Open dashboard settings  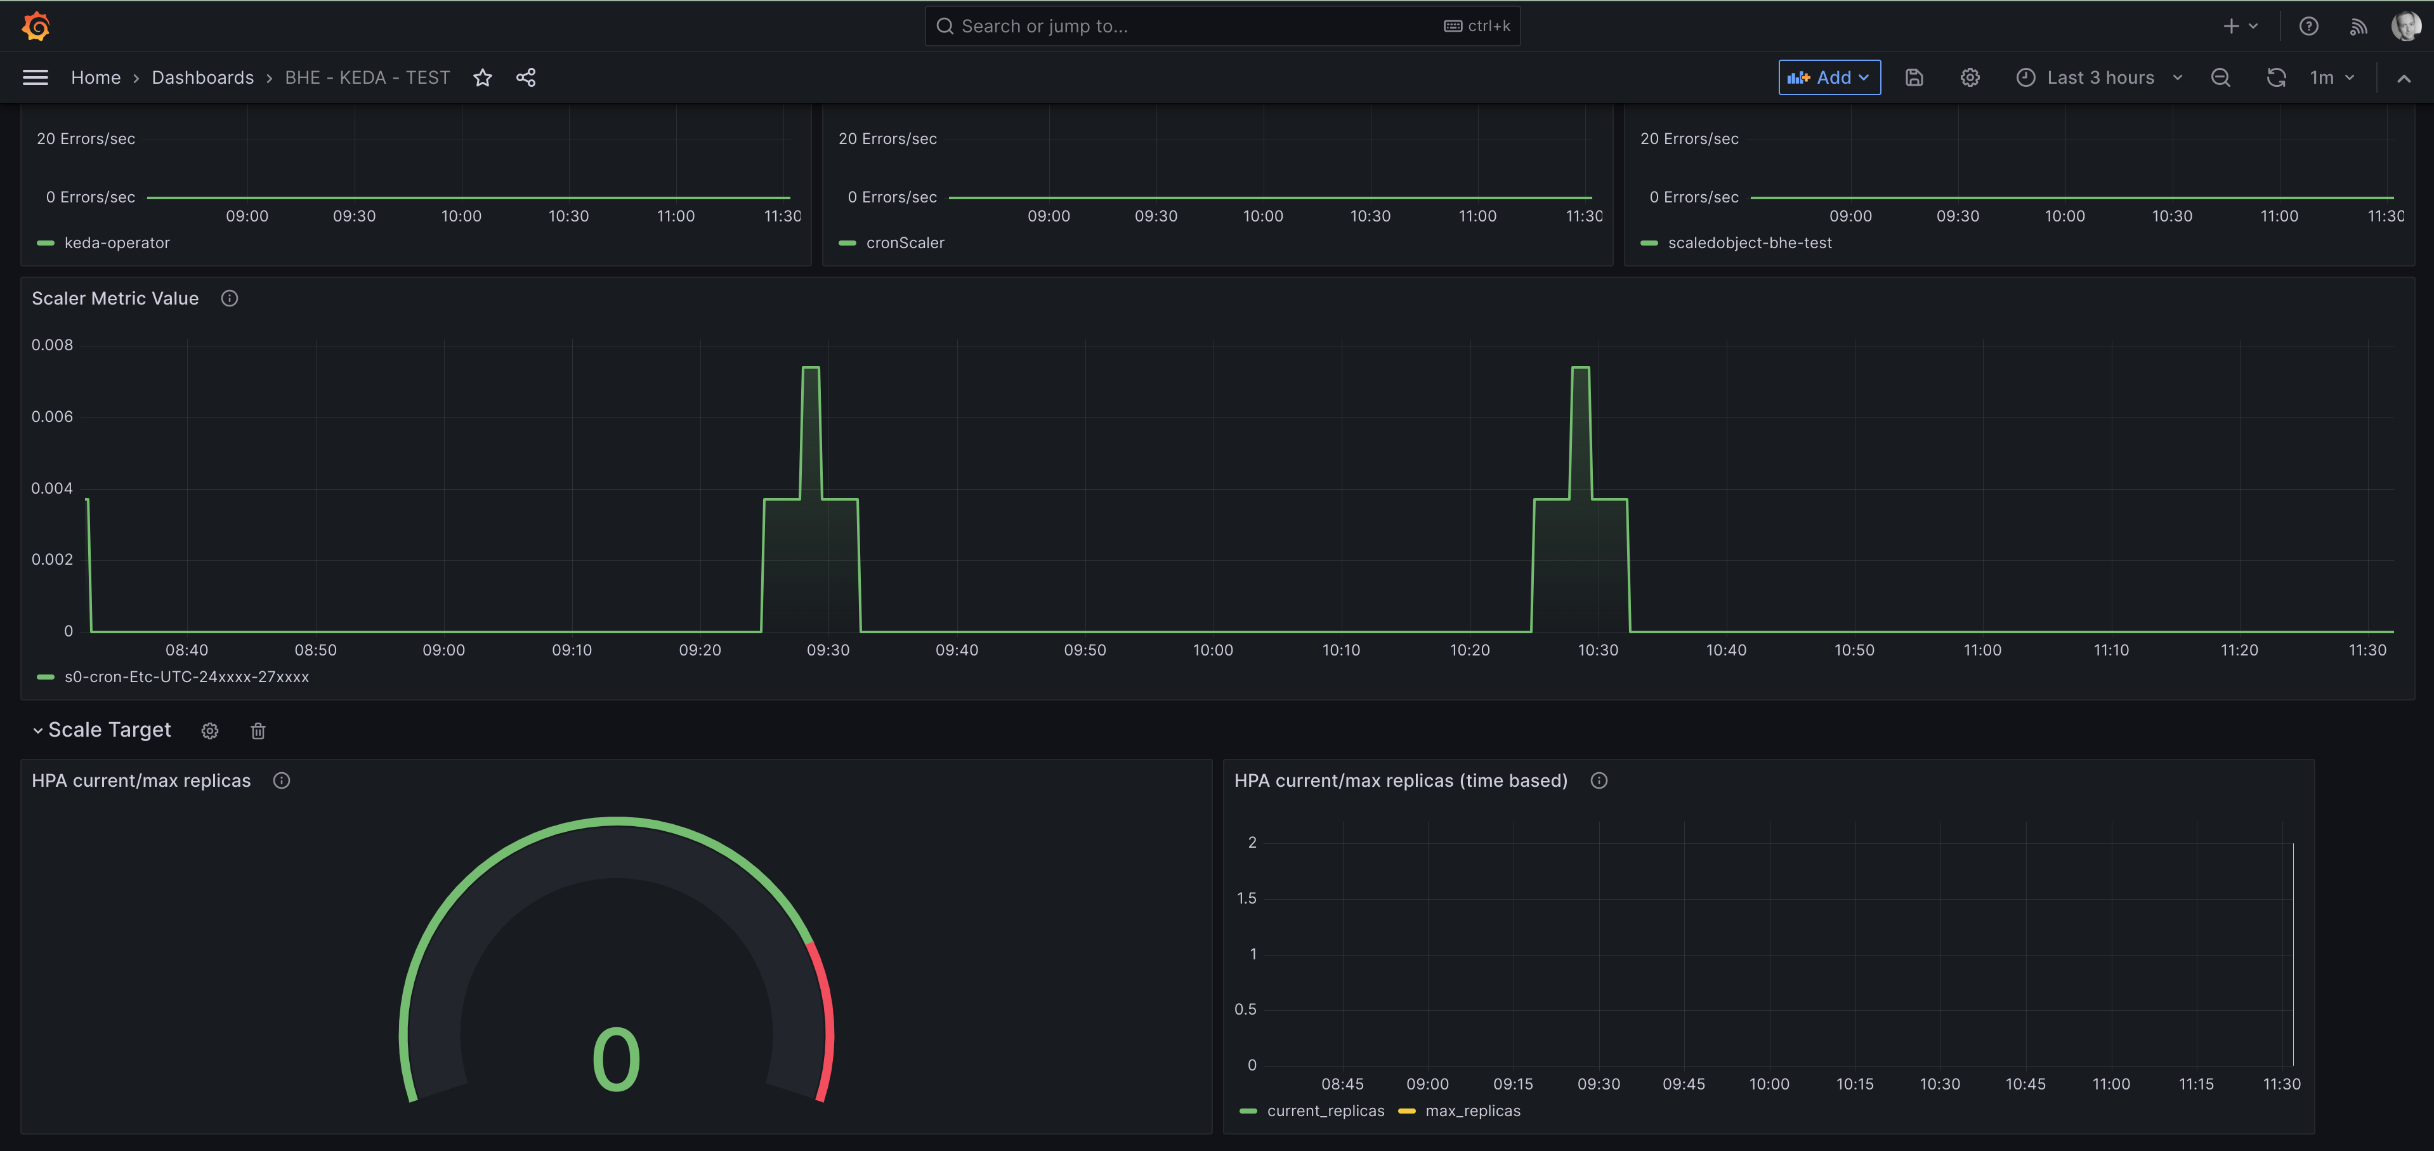coord(1970,77)
